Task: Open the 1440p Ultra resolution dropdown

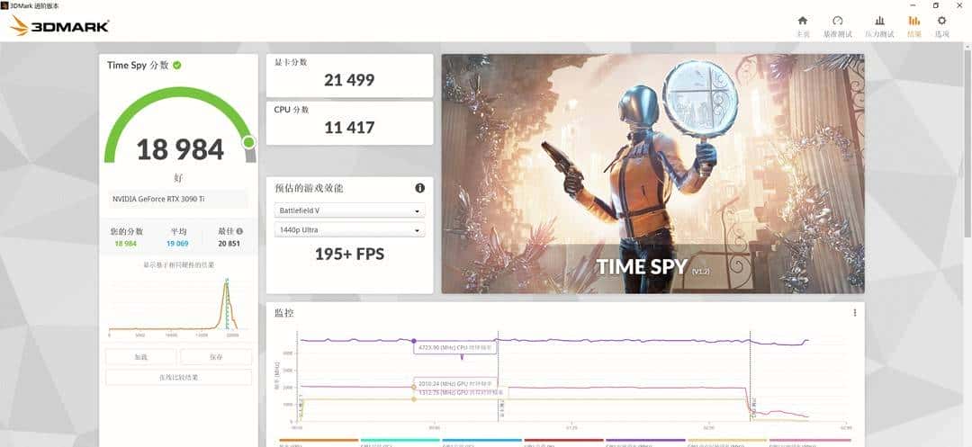Action: pos(349,230)
